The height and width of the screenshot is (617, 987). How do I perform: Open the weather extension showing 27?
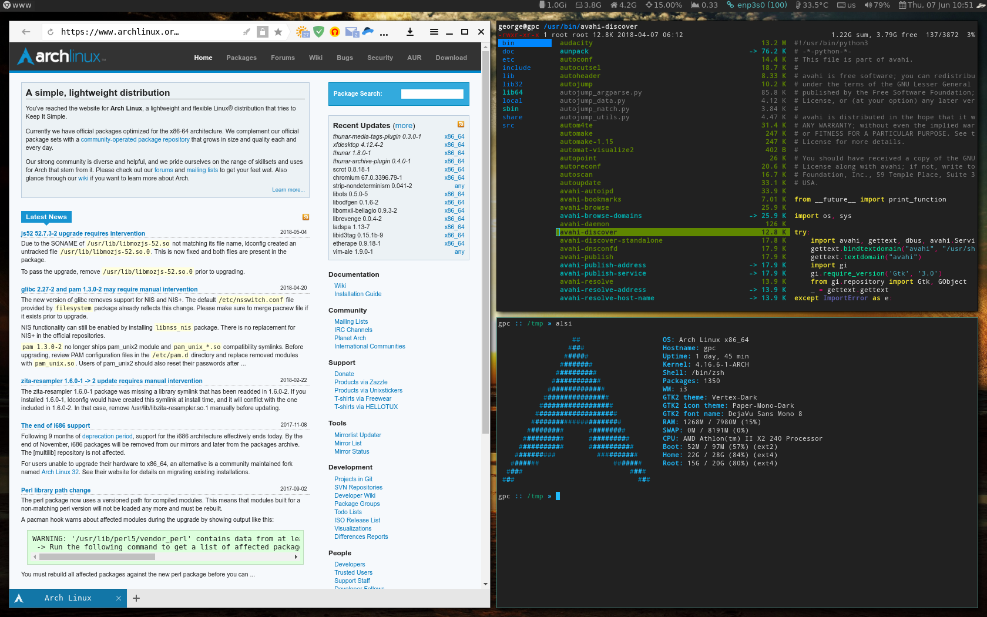pos(303,32)
